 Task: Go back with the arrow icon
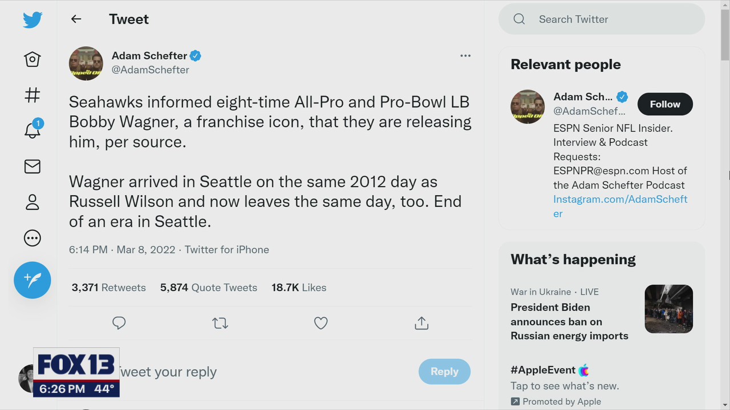coord(76,19)
